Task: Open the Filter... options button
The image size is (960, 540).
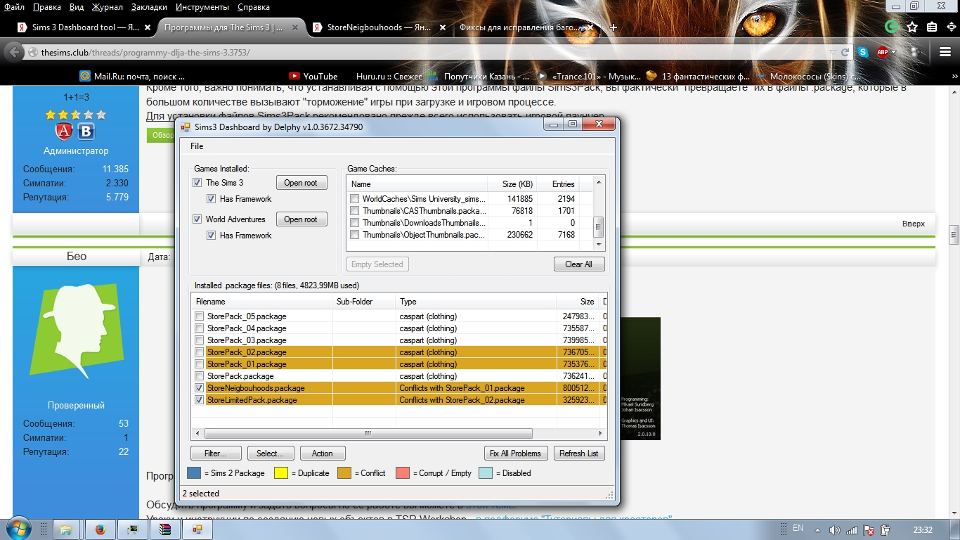Action: 216,454
